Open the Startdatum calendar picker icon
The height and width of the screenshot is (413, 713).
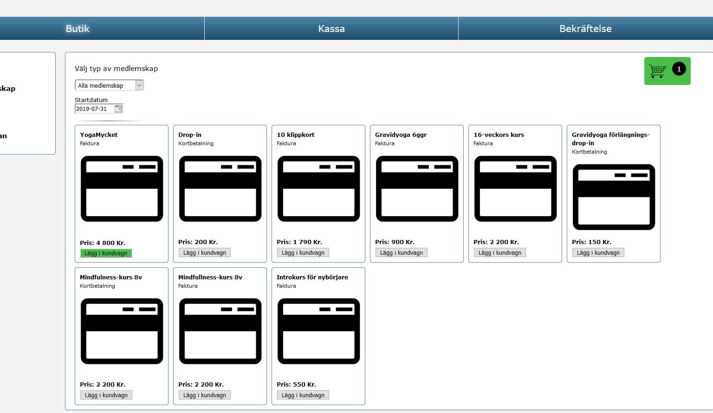(118, 109)
